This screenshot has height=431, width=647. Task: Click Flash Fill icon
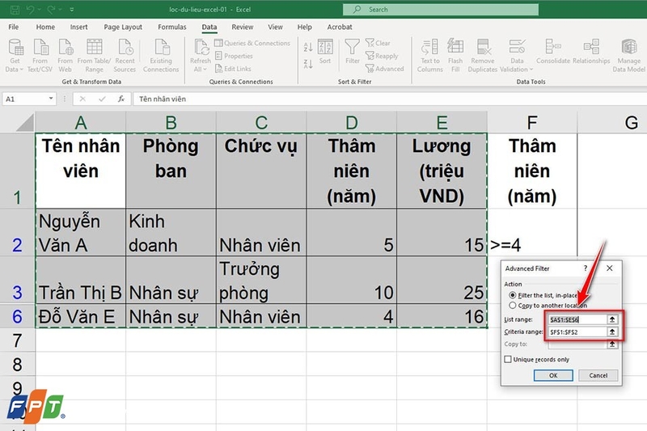(x=455, y=56)
